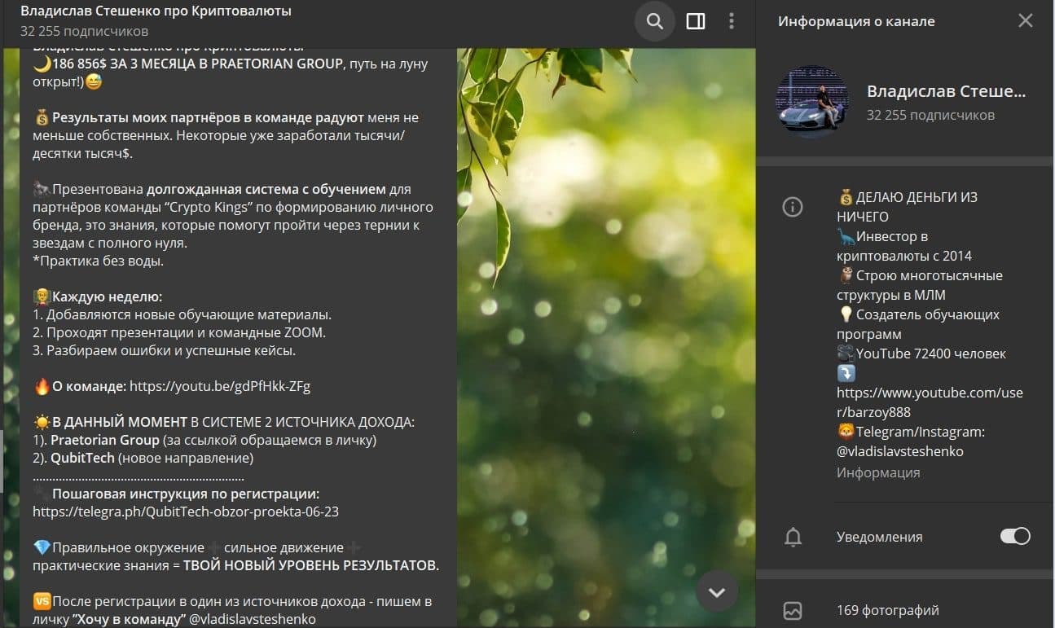Screen dimensions: 1055x628
Task: Click the 32 255 подписчиков count in the header
Action: point(85,31)
